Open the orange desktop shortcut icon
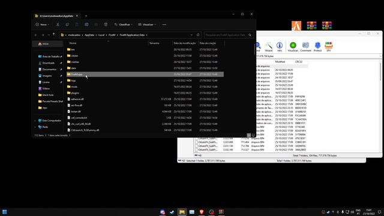Screen dimensions: 384x216 pyautogui.click(x=296, y=26)
